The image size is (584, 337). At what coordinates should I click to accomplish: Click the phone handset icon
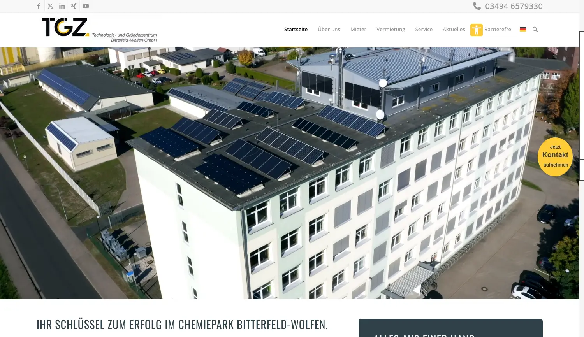point(477,6)
